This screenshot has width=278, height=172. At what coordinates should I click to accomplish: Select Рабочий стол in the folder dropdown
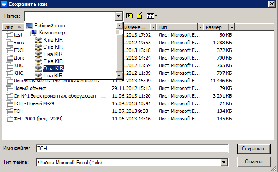coord(50,26)
